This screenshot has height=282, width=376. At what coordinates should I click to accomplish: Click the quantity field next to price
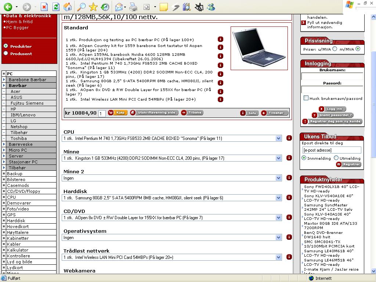click(102, 113)
